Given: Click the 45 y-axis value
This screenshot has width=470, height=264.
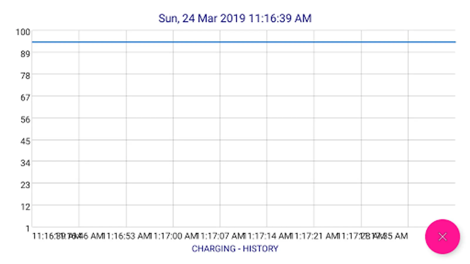Looking at the screenshot, I should pos(25,141).
